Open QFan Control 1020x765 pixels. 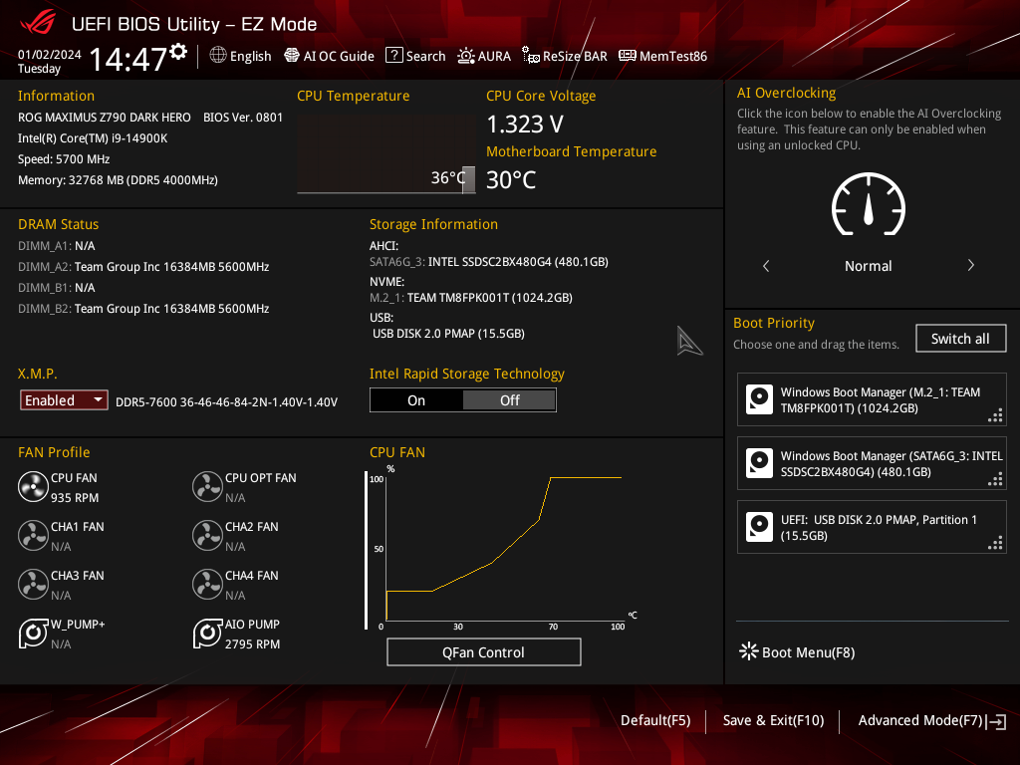(483, 651)
